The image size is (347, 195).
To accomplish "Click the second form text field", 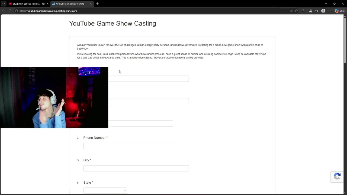I will 148,101.
